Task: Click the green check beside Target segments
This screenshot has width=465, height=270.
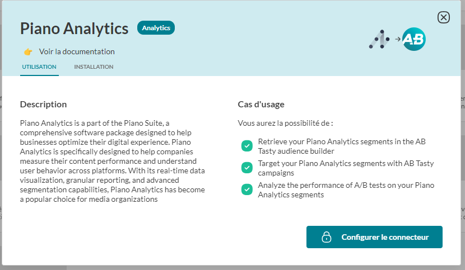Action: (247, 168)
